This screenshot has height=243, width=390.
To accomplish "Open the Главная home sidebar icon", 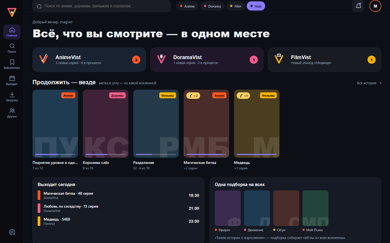I will [12, 32].
